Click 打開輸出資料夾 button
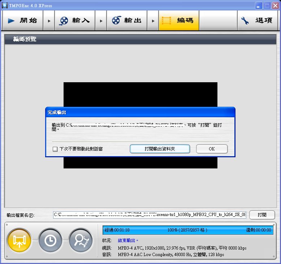The width and height of the screenshot is (281, 264). click(x=160, y=149)
